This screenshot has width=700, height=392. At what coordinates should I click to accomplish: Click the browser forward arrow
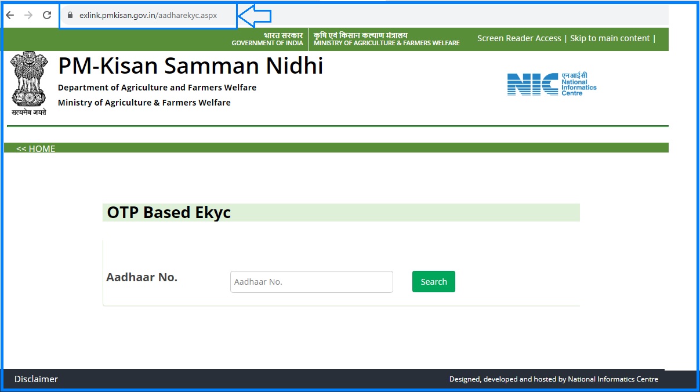coord(28,15)
